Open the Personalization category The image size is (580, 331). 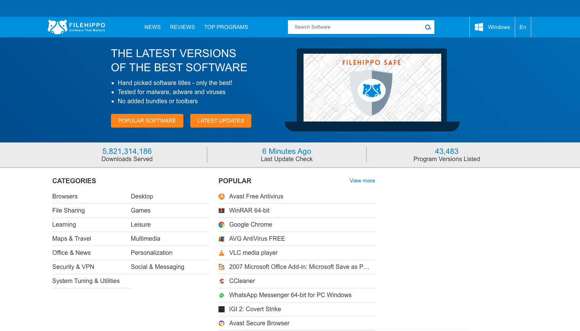tap(152, 253)
